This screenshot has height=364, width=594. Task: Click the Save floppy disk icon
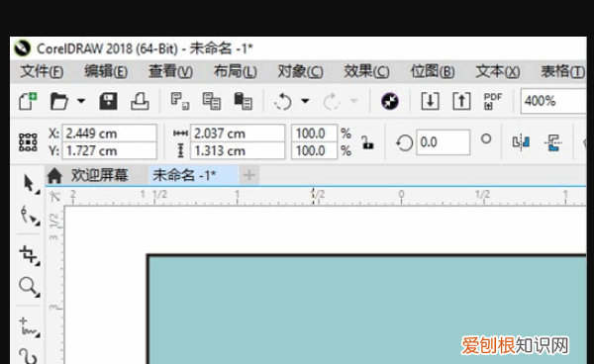(x=108, y=102)
